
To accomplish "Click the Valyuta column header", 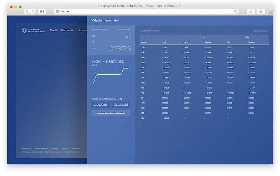I will click(144, 42).
